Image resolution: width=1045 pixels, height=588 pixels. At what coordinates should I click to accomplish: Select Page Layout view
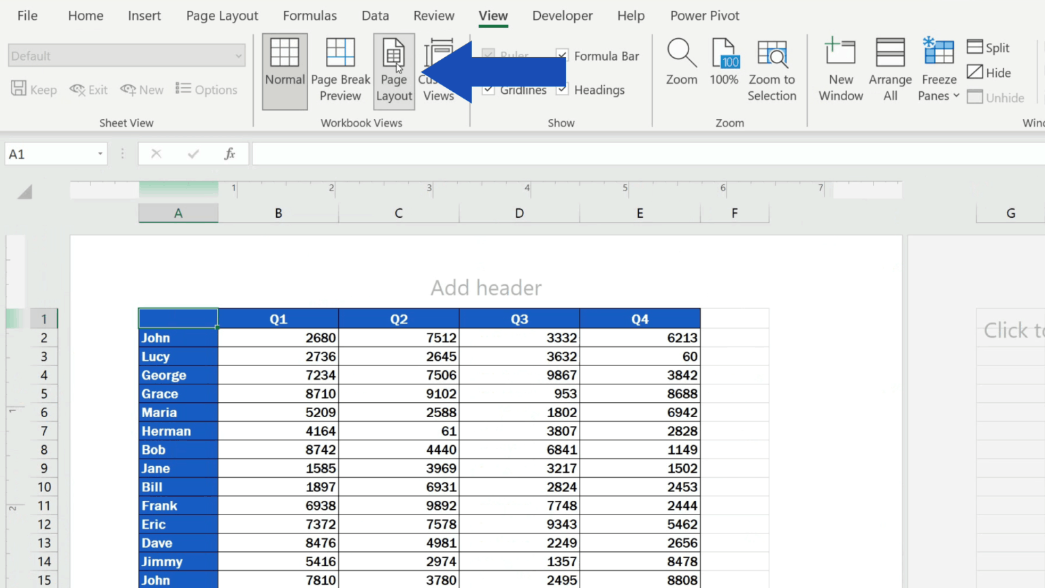[394, 70]
